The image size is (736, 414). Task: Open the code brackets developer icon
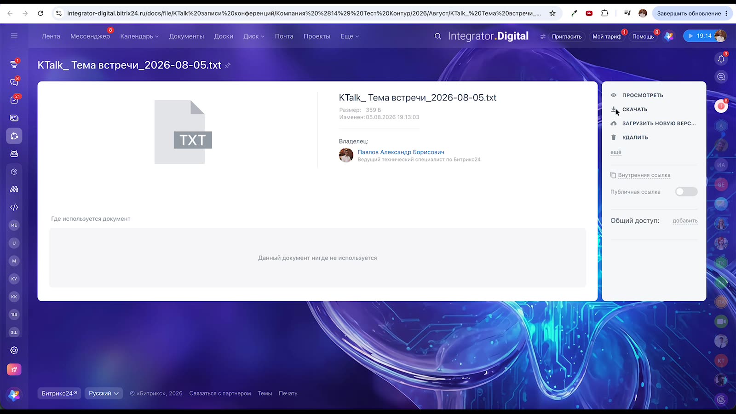pos(14,207)
